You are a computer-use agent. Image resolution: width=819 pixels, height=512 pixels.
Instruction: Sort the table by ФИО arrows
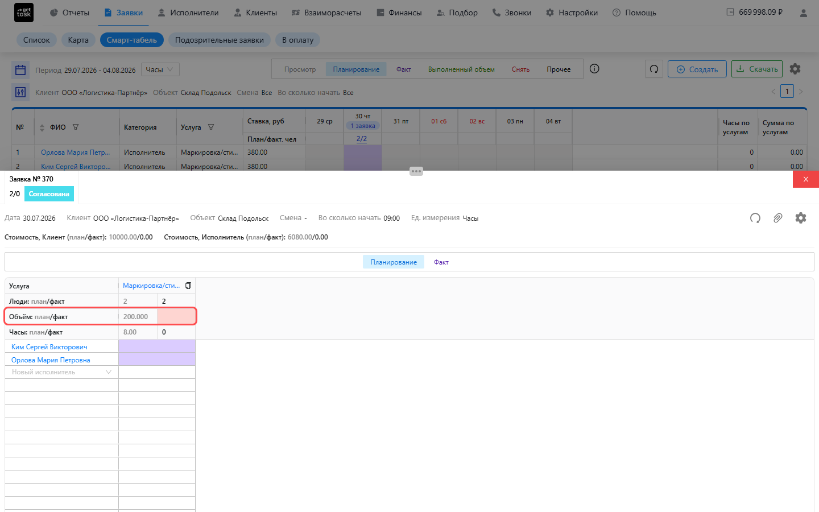tap(42, 128)
